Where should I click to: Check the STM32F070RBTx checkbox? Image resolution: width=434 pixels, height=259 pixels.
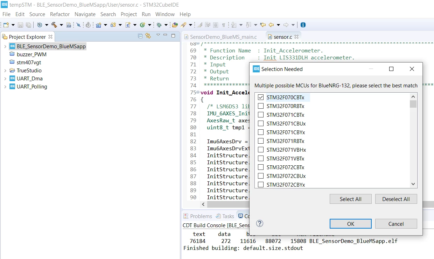(261, 106)
